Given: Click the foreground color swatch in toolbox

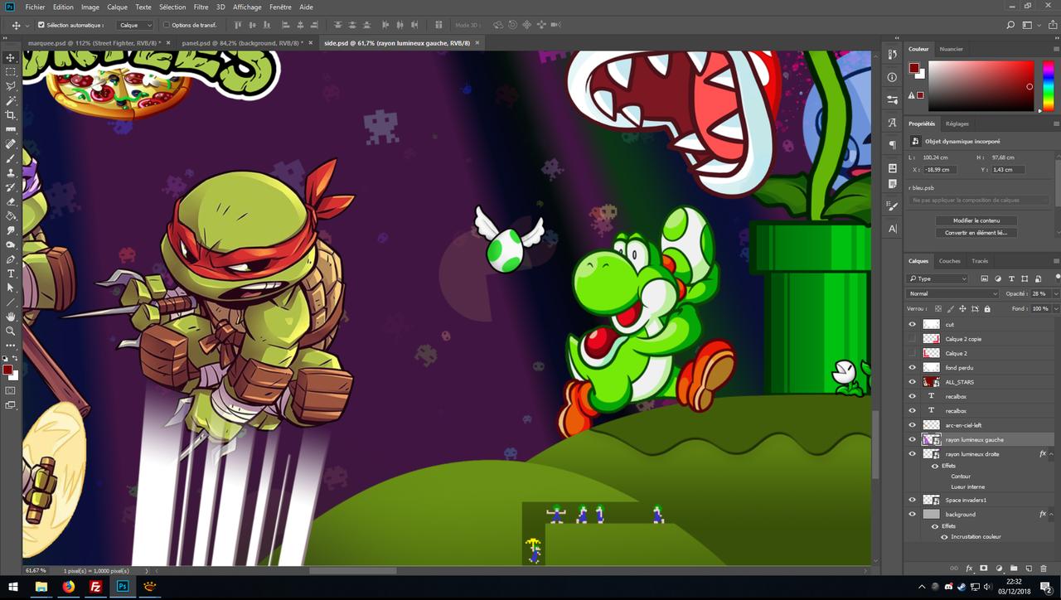Looking at the screenshot, I should point(7,370).
